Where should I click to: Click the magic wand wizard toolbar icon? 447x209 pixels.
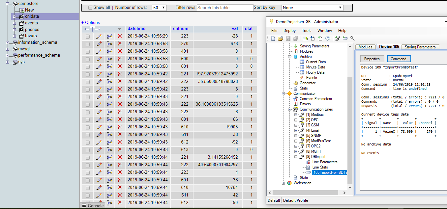coord(352,38)
